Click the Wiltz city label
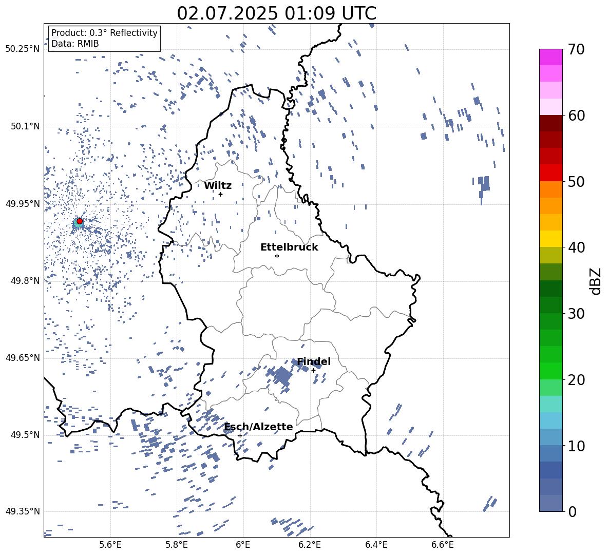The height and width of the screenshot is (555, 608). click(x=218, y=186)
